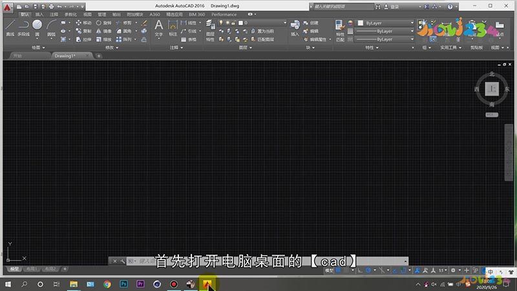This screenshot has width=517, height=291.
Task: Click the Help question mark icon
Action: [450, 6]
